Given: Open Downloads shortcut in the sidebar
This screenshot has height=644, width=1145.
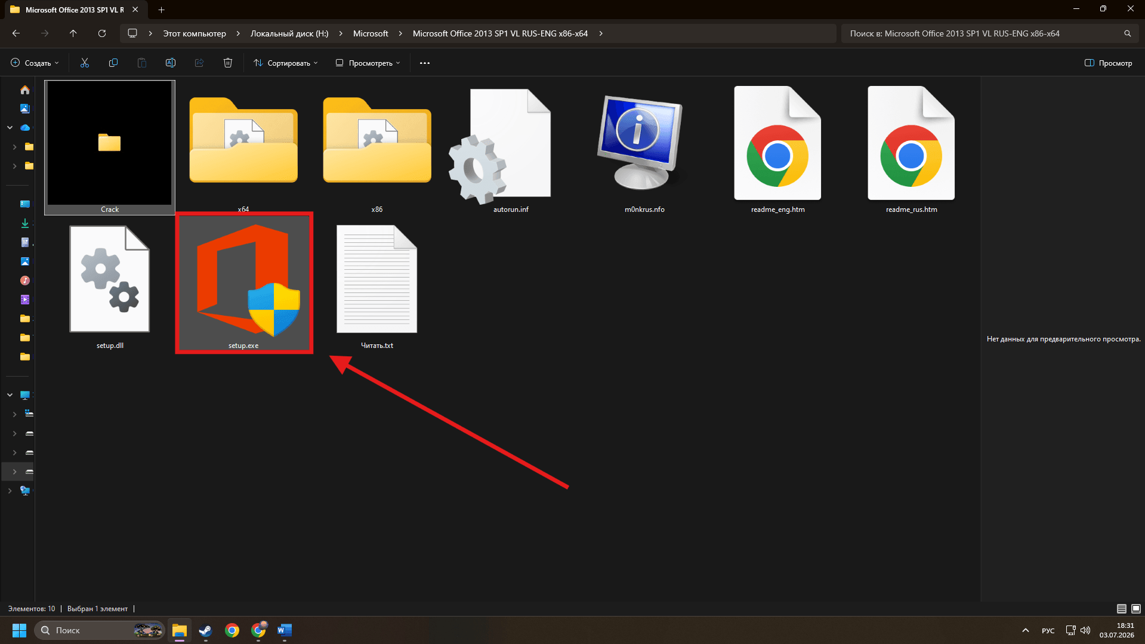Looking at the screenshot, I should [x=25, y=223].
